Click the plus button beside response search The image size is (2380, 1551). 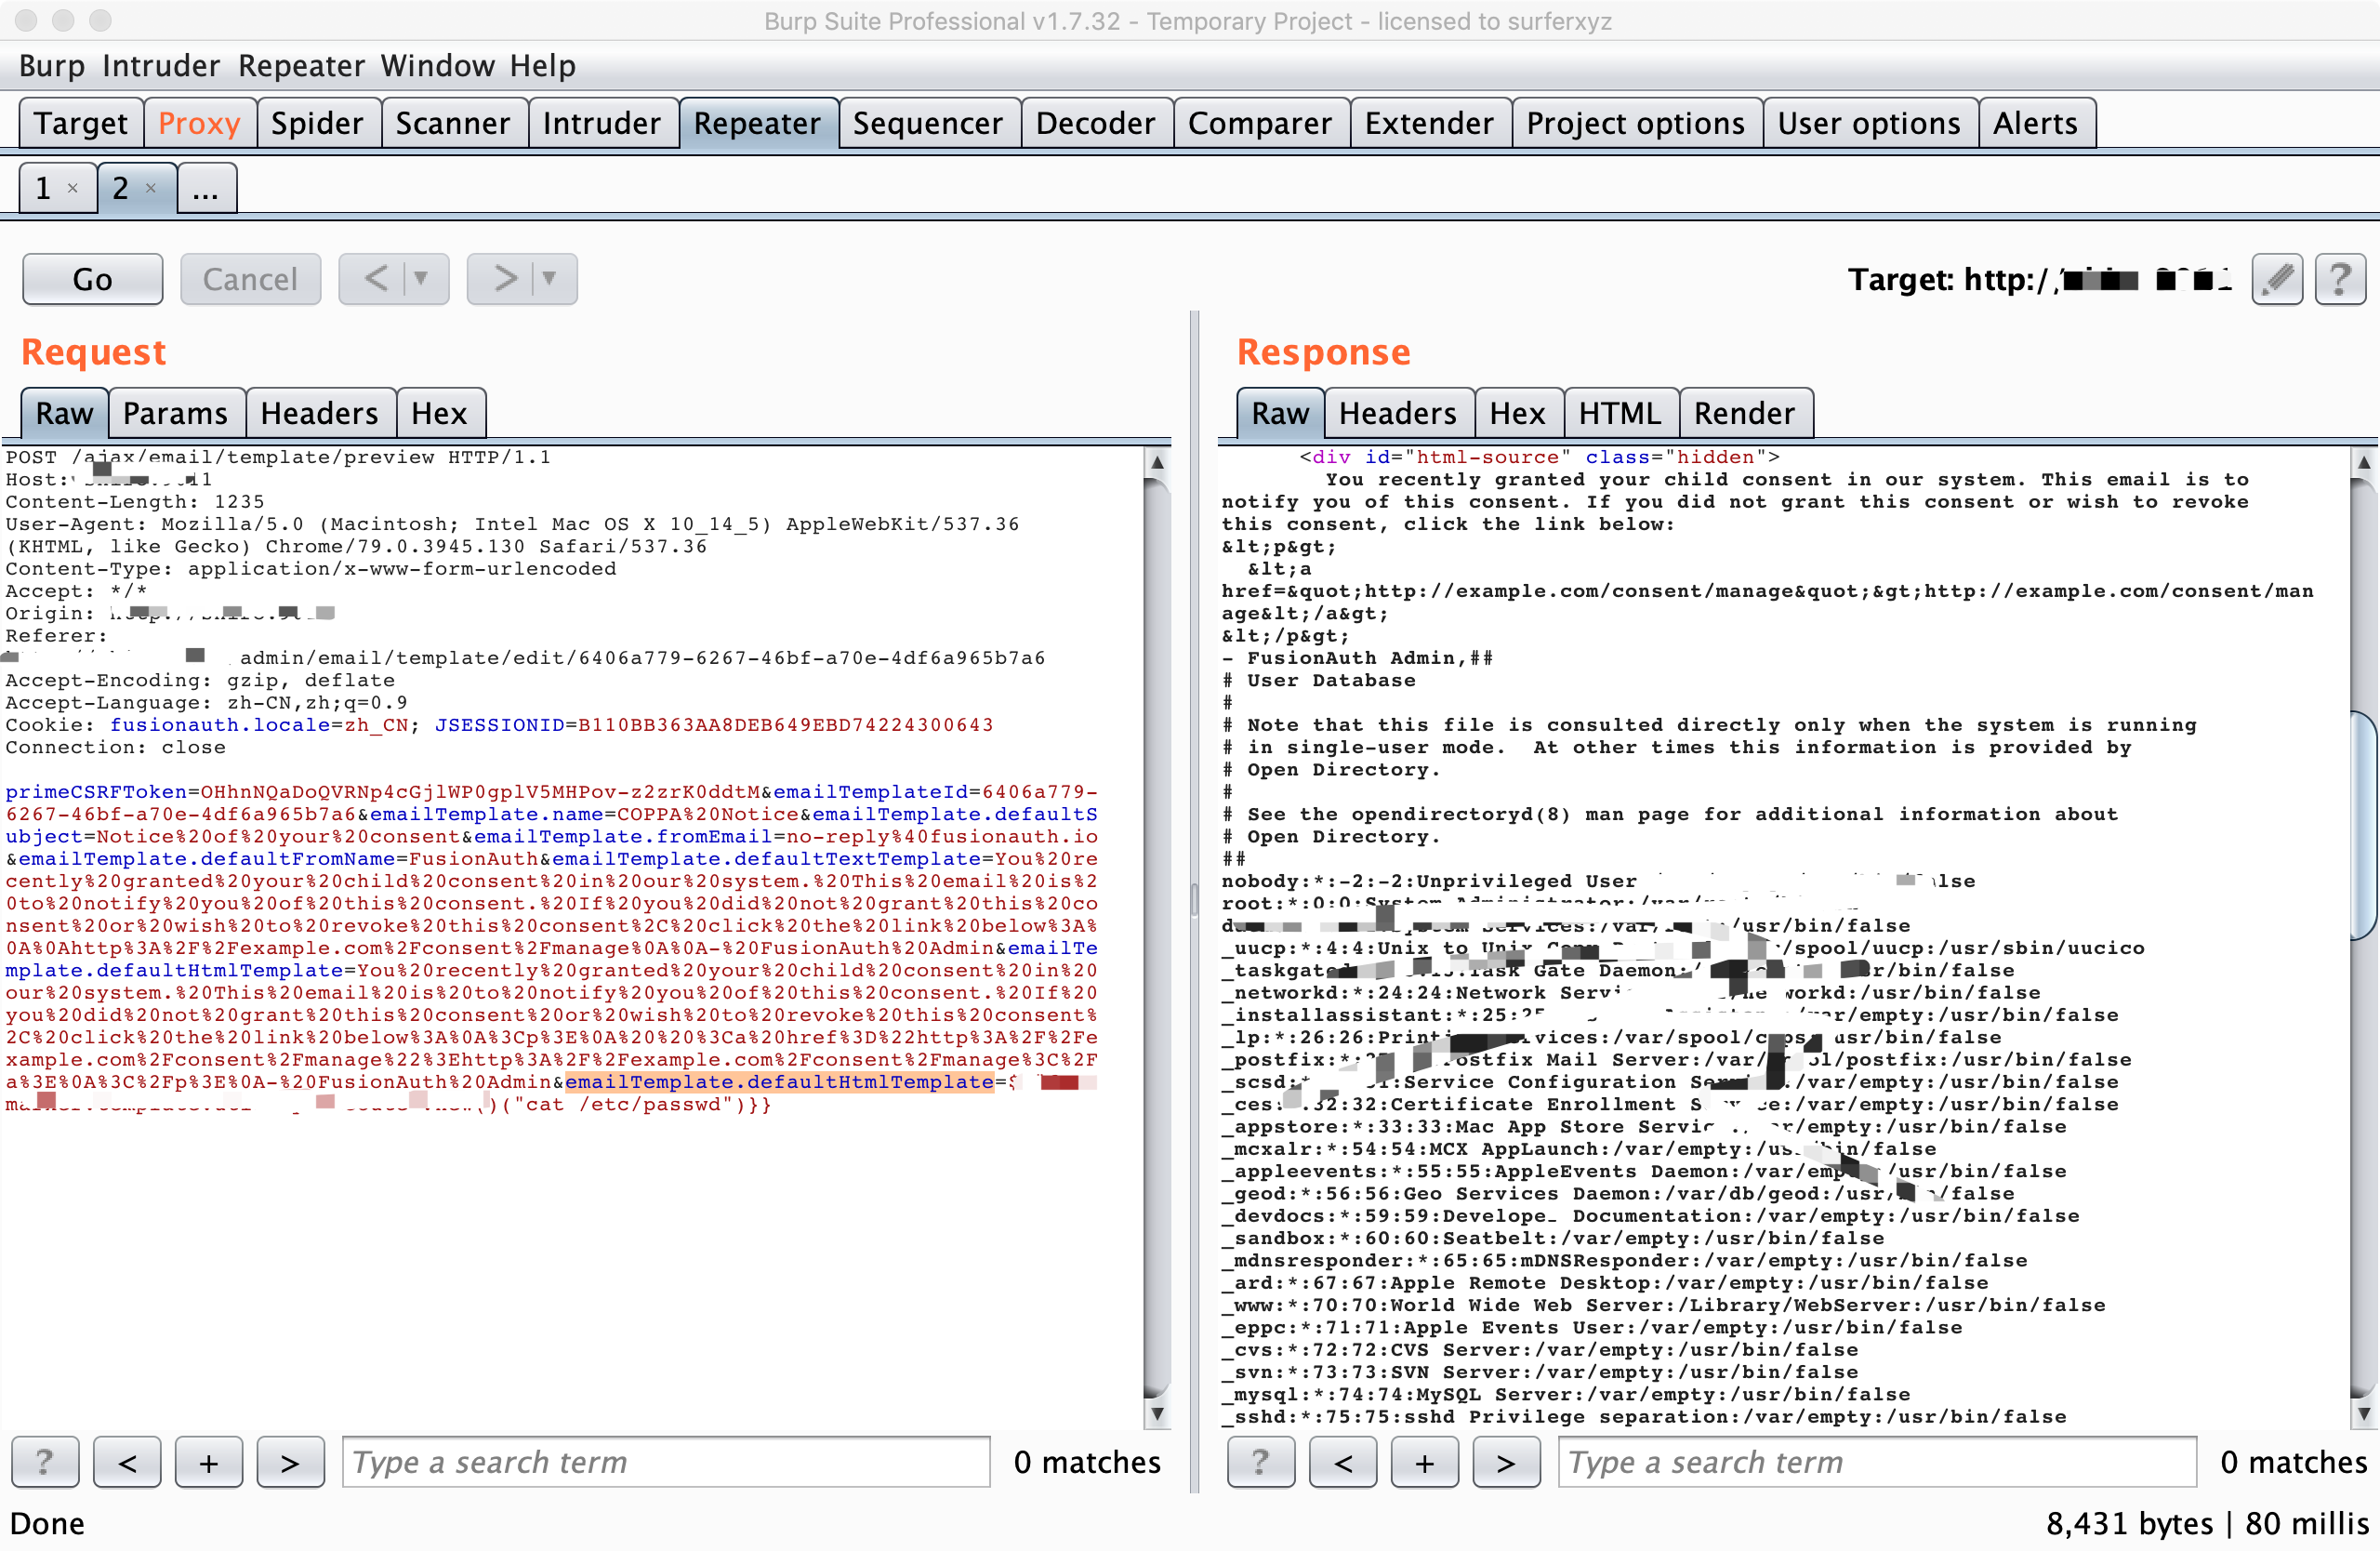pos(1424,1462)
